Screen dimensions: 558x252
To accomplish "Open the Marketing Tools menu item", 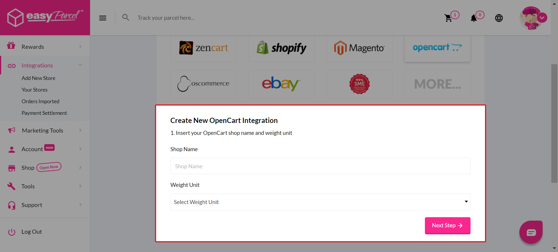I will coord(45,130).
